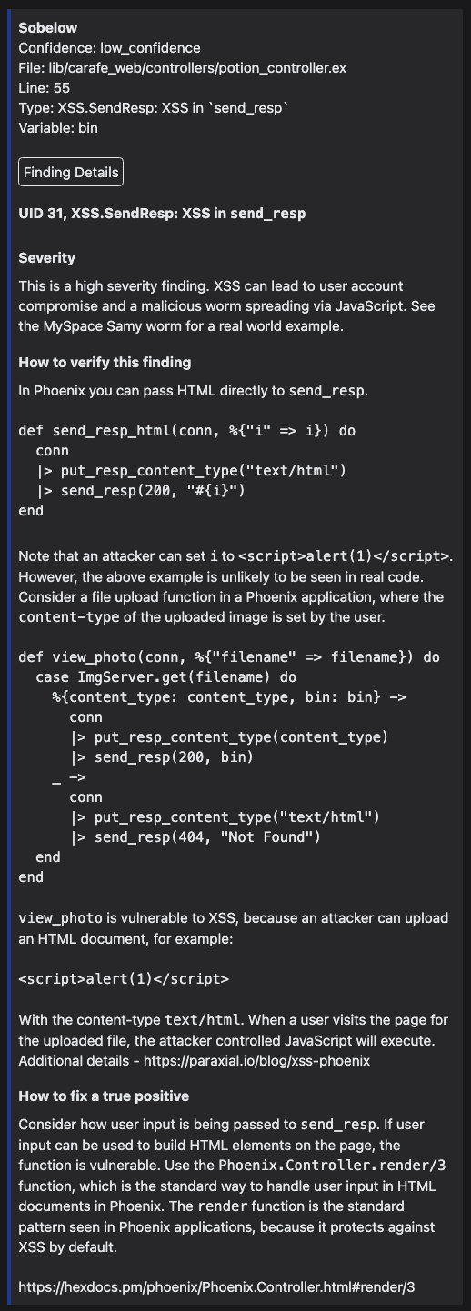Click the Variable: bin entry
This screenshot has width=471, height=1311.
58,127
